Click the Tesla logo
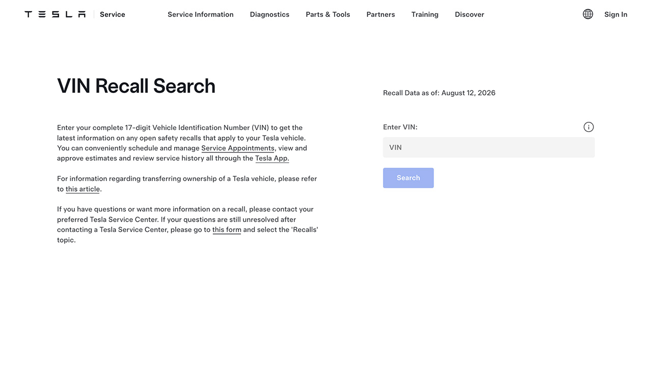652x367 pixels. click(55, 14)
